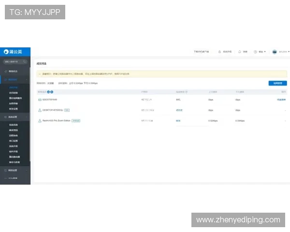Click the sidebar search input field
The height and width of the screenshot is (232, 290).
pos(14,62)
